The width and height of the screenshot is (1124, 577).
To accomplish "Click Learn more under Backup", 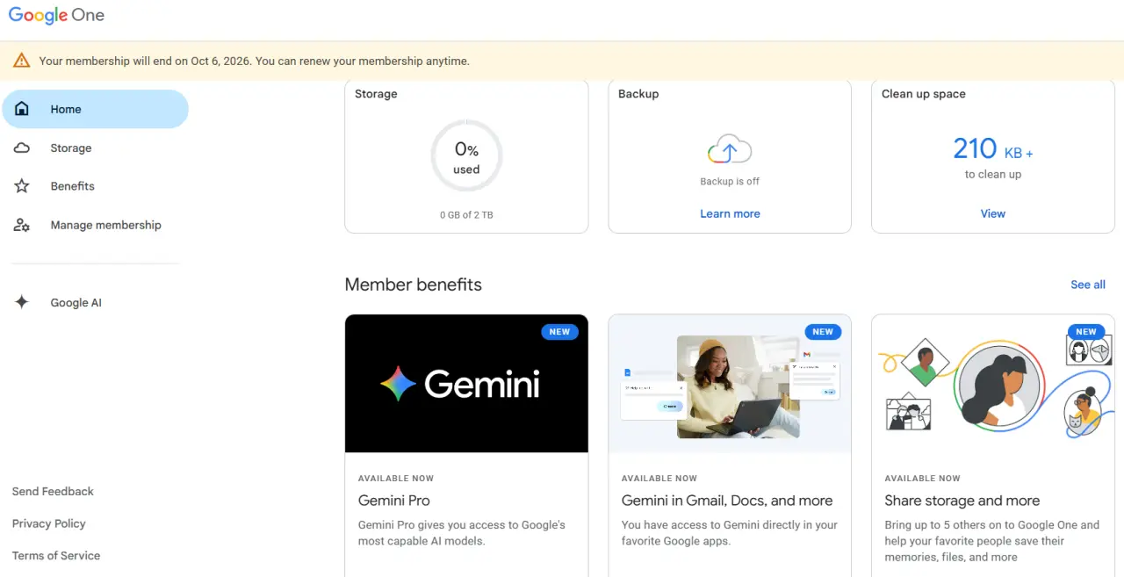I will point(730,213).
